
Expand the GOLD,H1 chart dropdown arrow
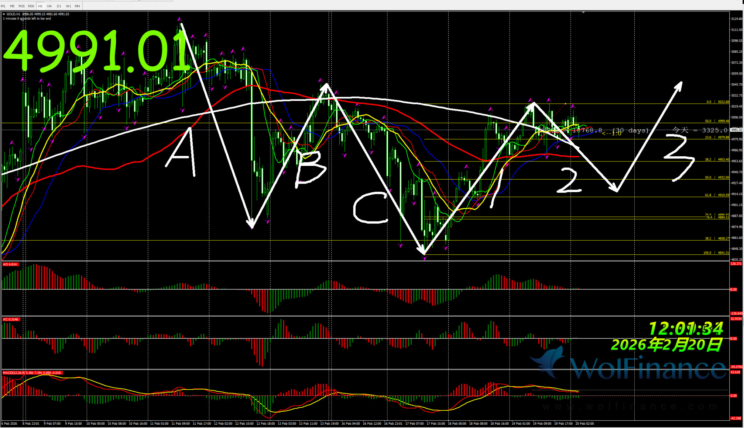tap(4, 14)
